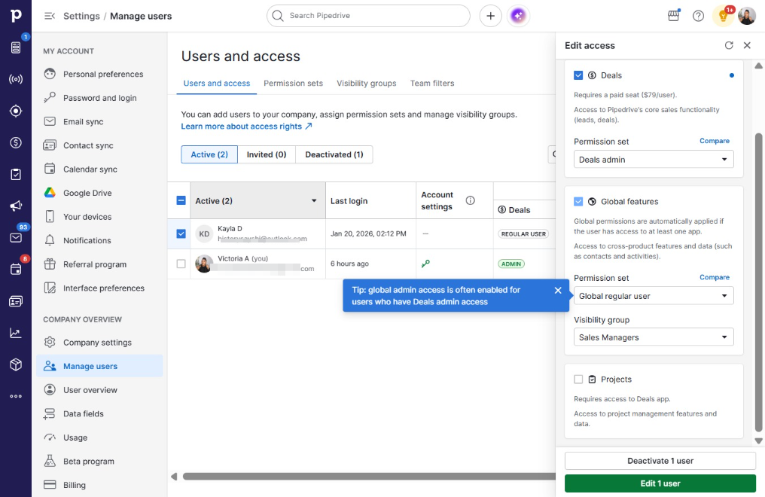
Task: Click the Settings breadcrumb link
Action: (81, 16)
